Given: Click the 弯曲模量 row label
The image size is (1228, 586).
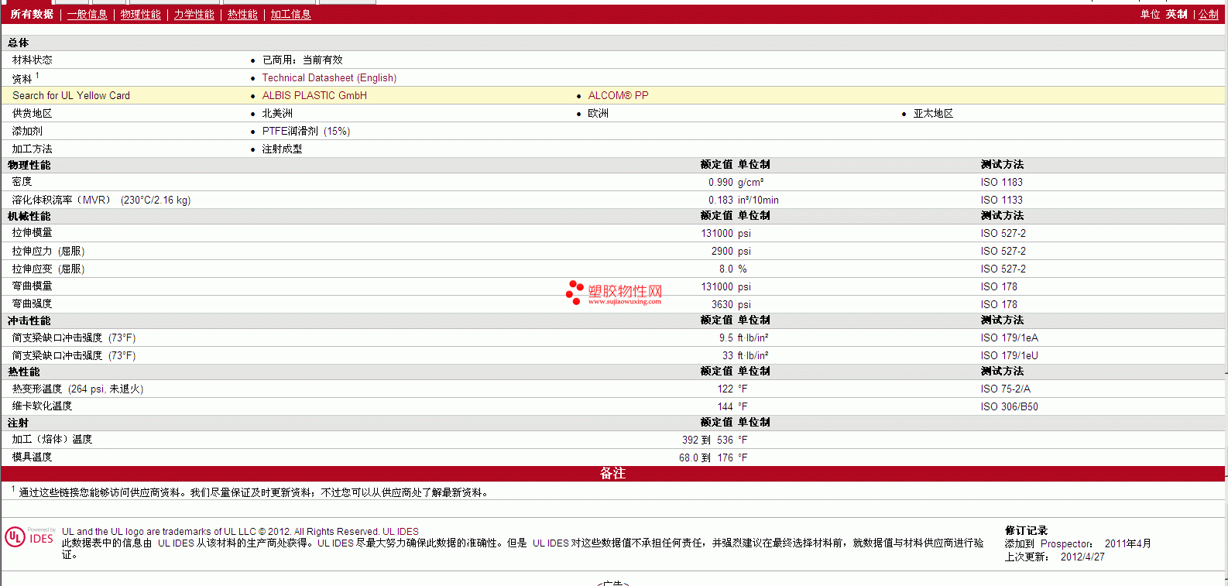Looking at the screenshot, I should pyautogui.click(x=32, y=286).
